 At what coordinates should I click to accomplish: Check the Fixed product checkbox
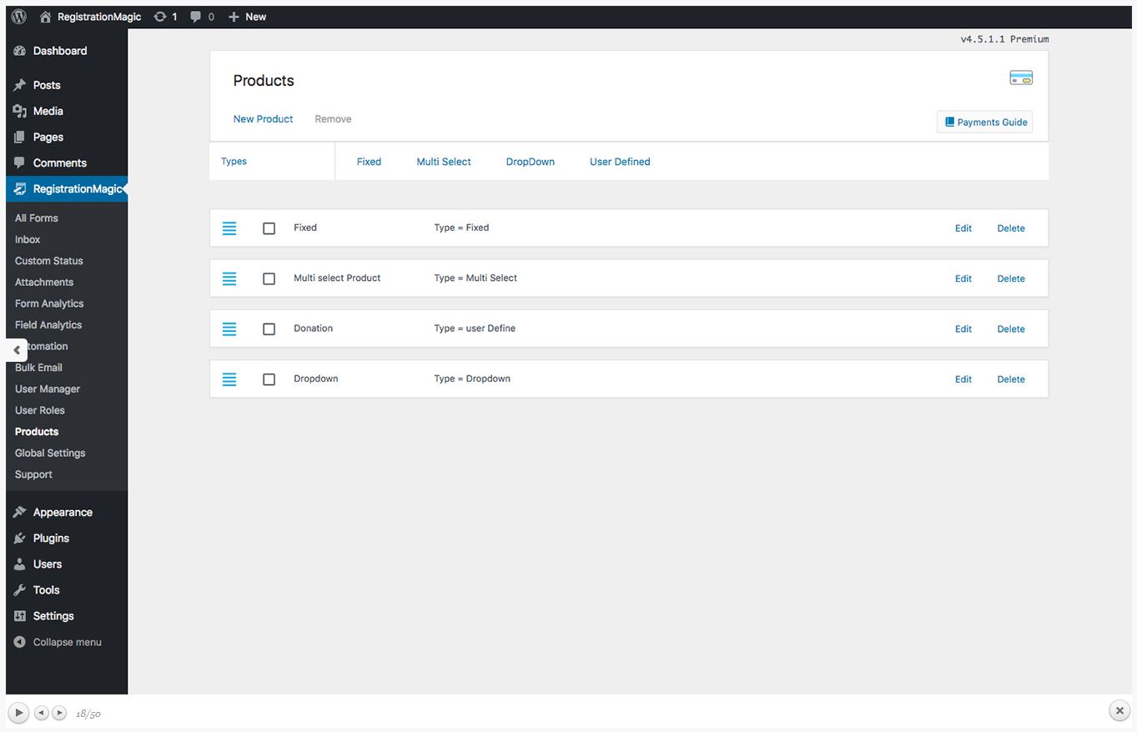click(x=269, y=228)
